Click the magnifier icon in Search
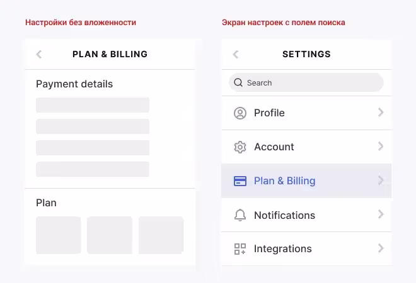This screenshot has height=283, width=416. point(238,82)
